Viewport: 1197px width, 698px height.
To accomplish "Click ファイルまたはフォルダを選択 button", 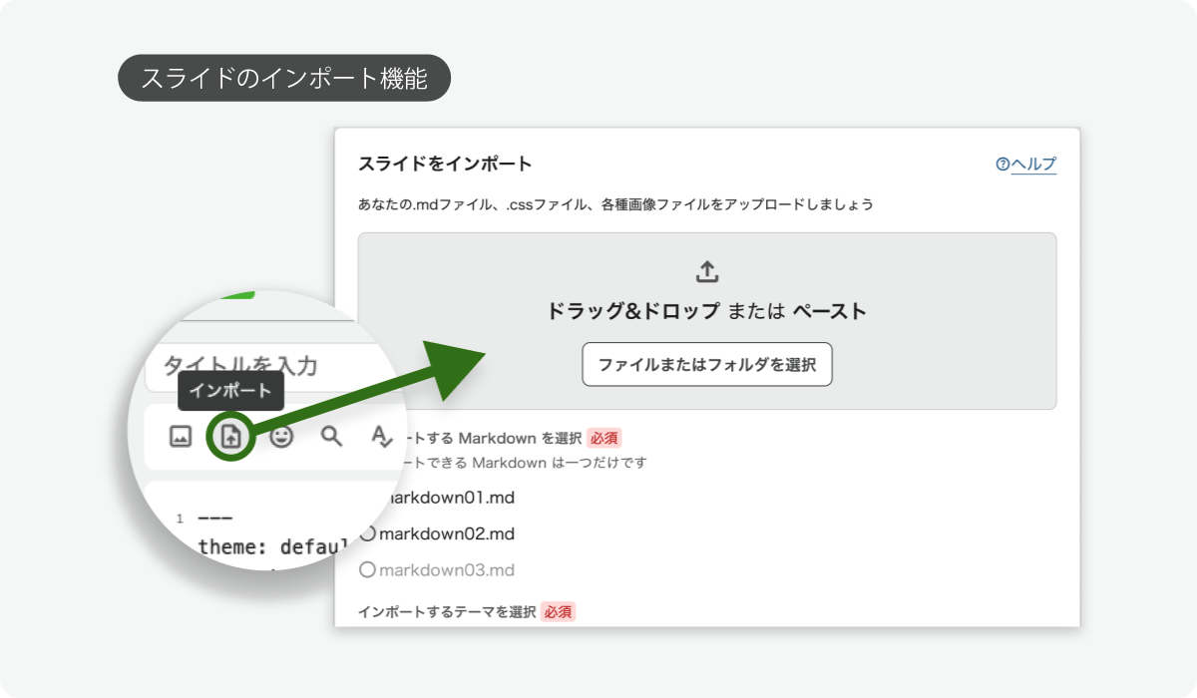I will 707,365.
